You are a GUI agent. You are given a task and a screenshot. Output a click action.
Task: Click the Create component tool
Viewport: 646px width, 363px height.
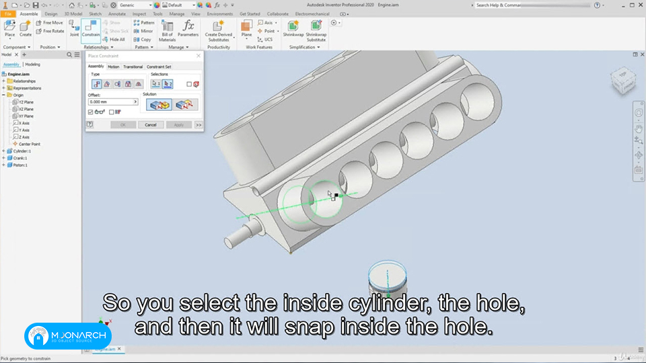point(25,29)
